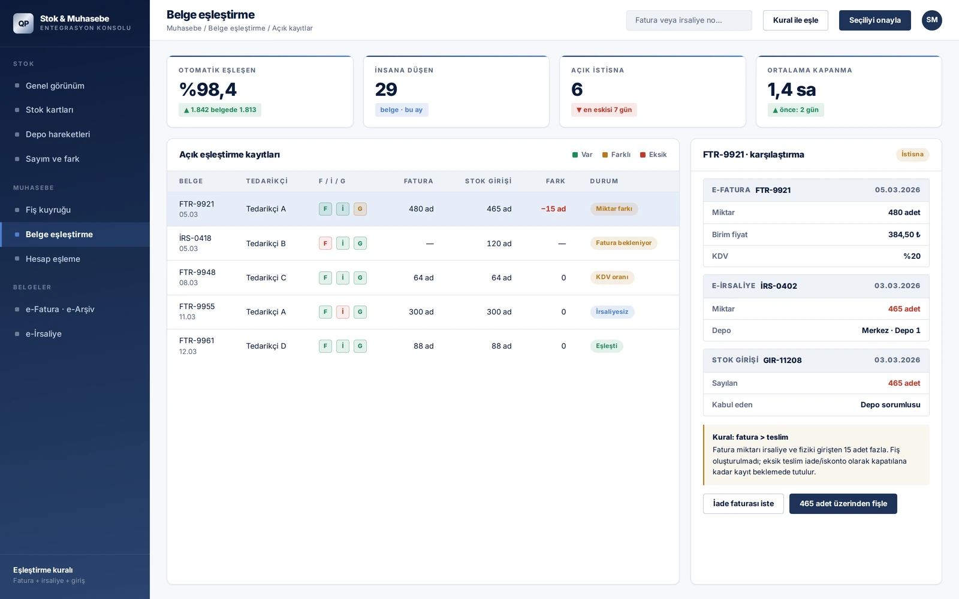The height and width of the screenshot is (599, 959).
Task: Open Depo hareketleri page
Action: (75, 134)
